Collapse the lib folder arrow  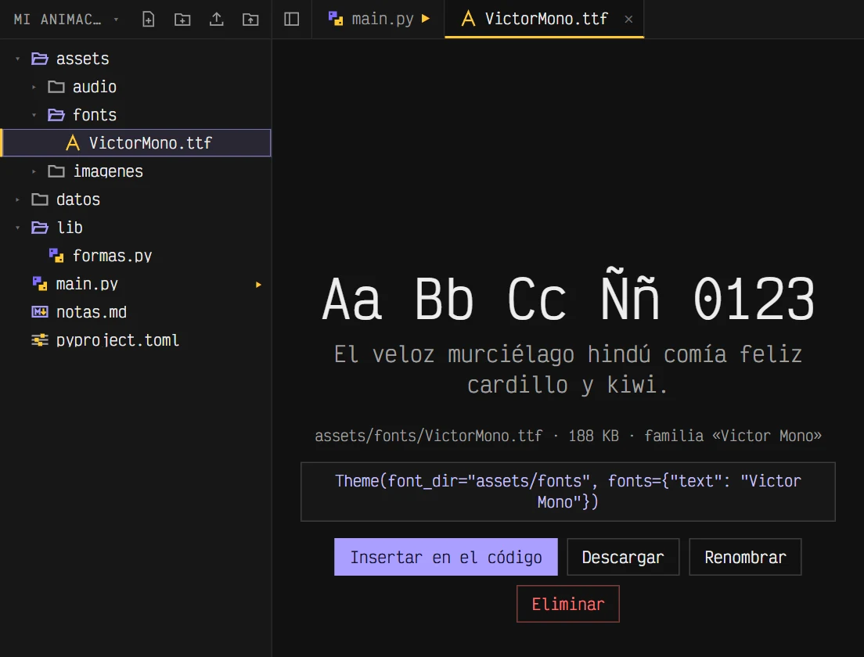[x=18, y=228]
